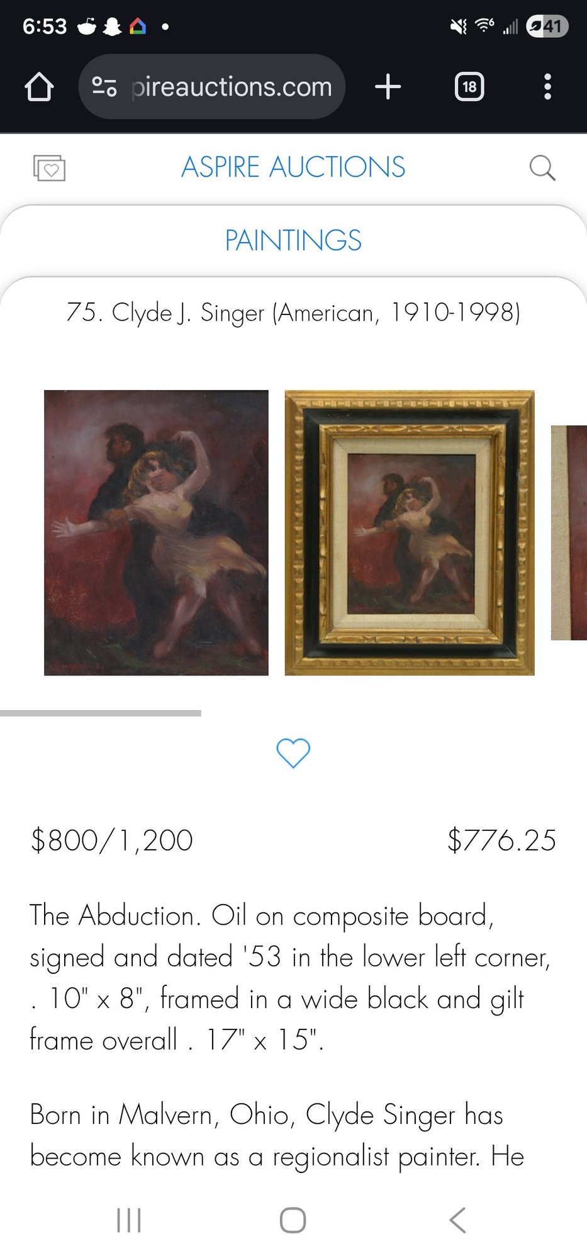Open site settings icon in address bar
Image resolution: width=587 pixels, height=1260 pixels.
[104, 86]
